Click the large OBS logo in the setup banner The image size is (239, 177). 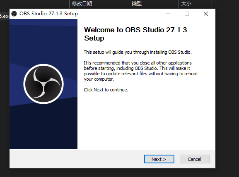click(43, 84)
